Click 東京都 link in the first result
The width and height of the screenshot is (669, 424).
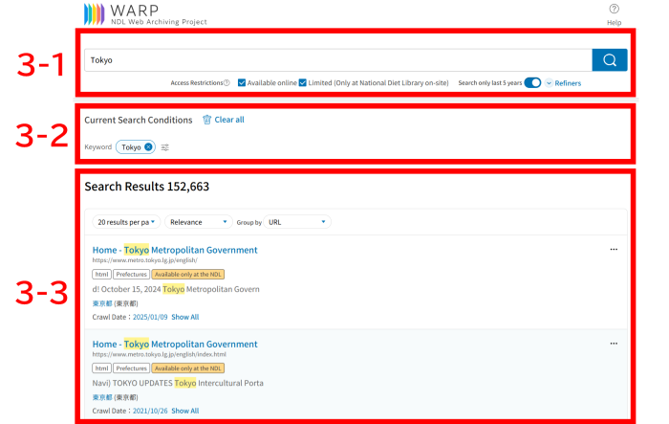click(x=102, y=303)
